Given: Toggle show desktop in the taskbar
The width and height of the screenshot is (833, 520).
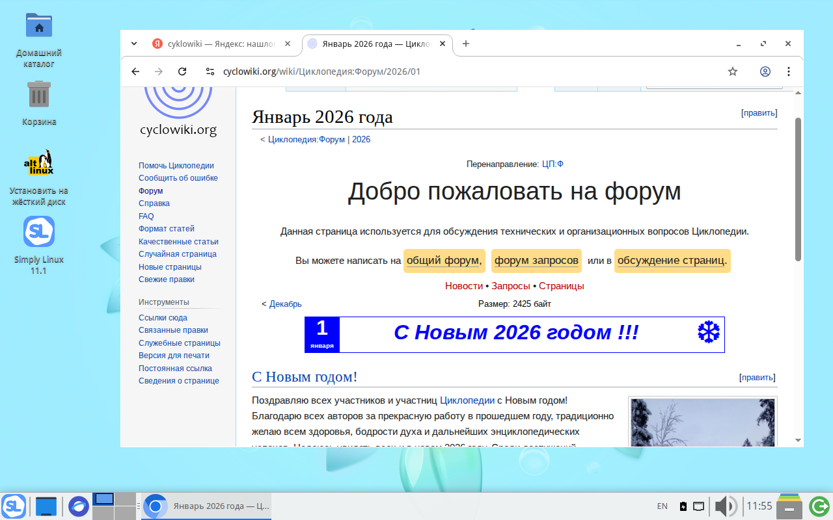Looking at the screenshot, I should tap(46, 506).
